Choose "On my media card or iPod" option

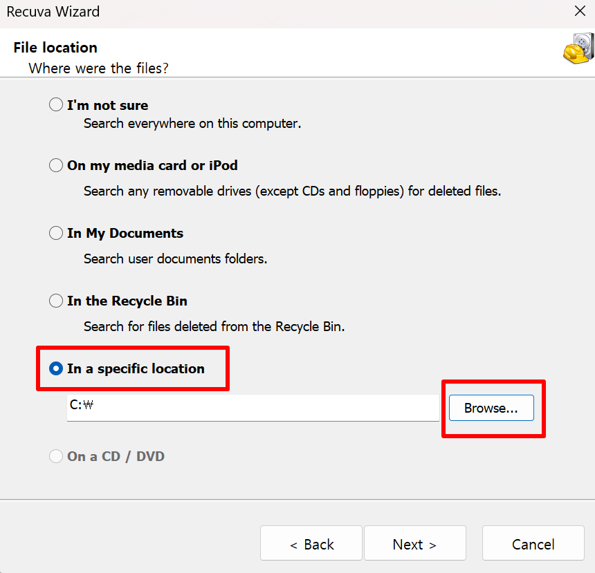55,165
